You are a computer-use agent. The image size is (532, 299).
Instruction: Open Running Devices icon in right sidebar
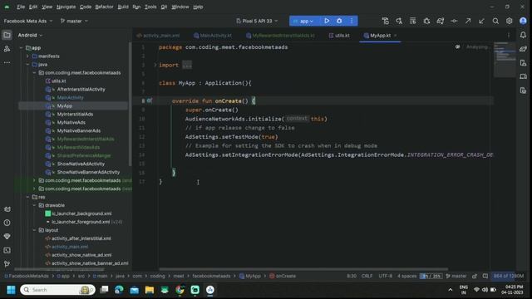(523, 76)
